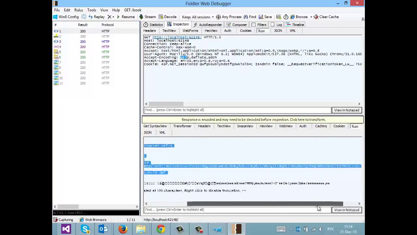This screenshot has height=235, width=417.
Task: Open response ImageView tab
Action: (x=245, y=126)
